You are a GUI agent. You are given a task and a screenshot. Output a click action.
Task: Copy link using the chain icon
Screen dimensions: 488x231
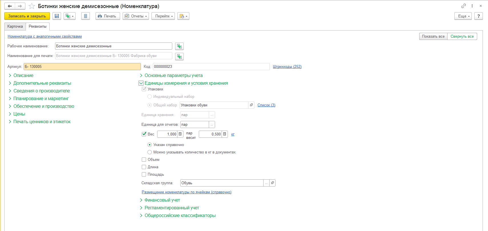click(x=463, y=6)
